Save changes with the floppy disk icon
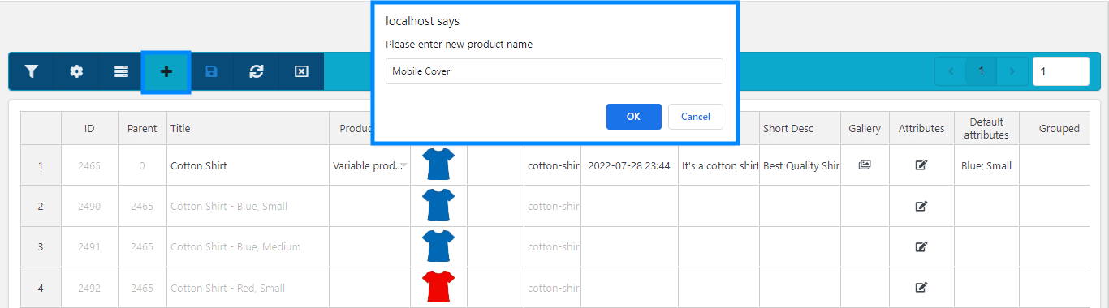Viewport: 1109px width, 308px height. (x=211, y=71)
